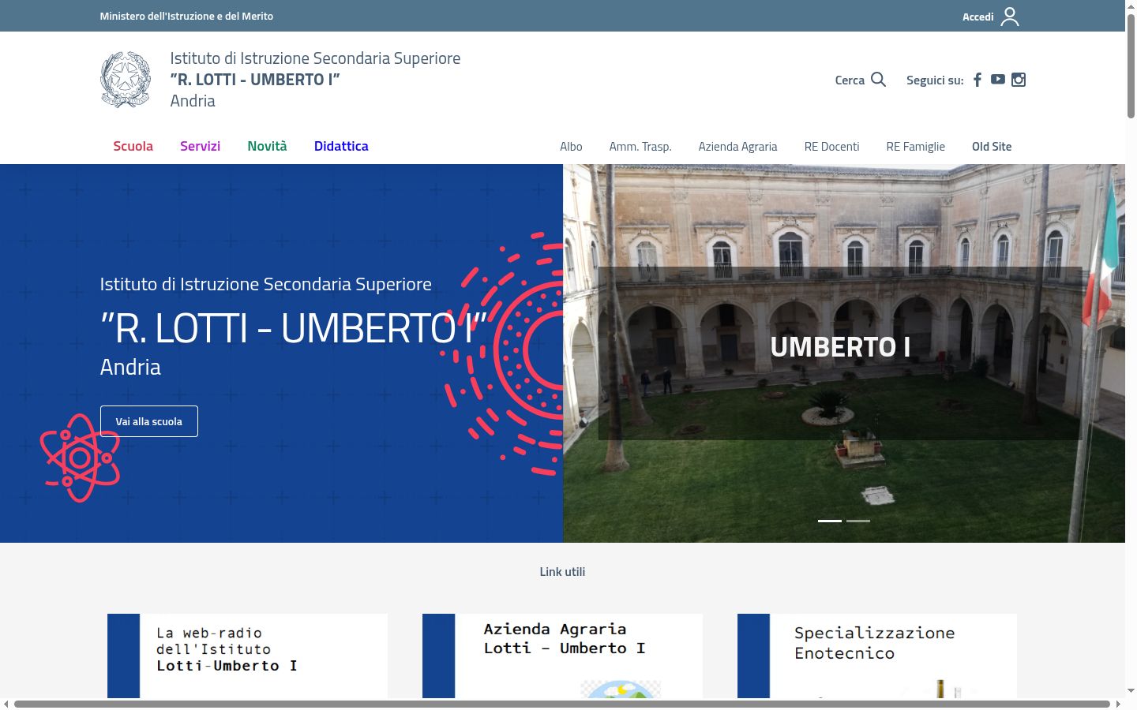The image size is (1137, 710).
Task: Click the Vai alla scuola button
Action: [149, 421]
